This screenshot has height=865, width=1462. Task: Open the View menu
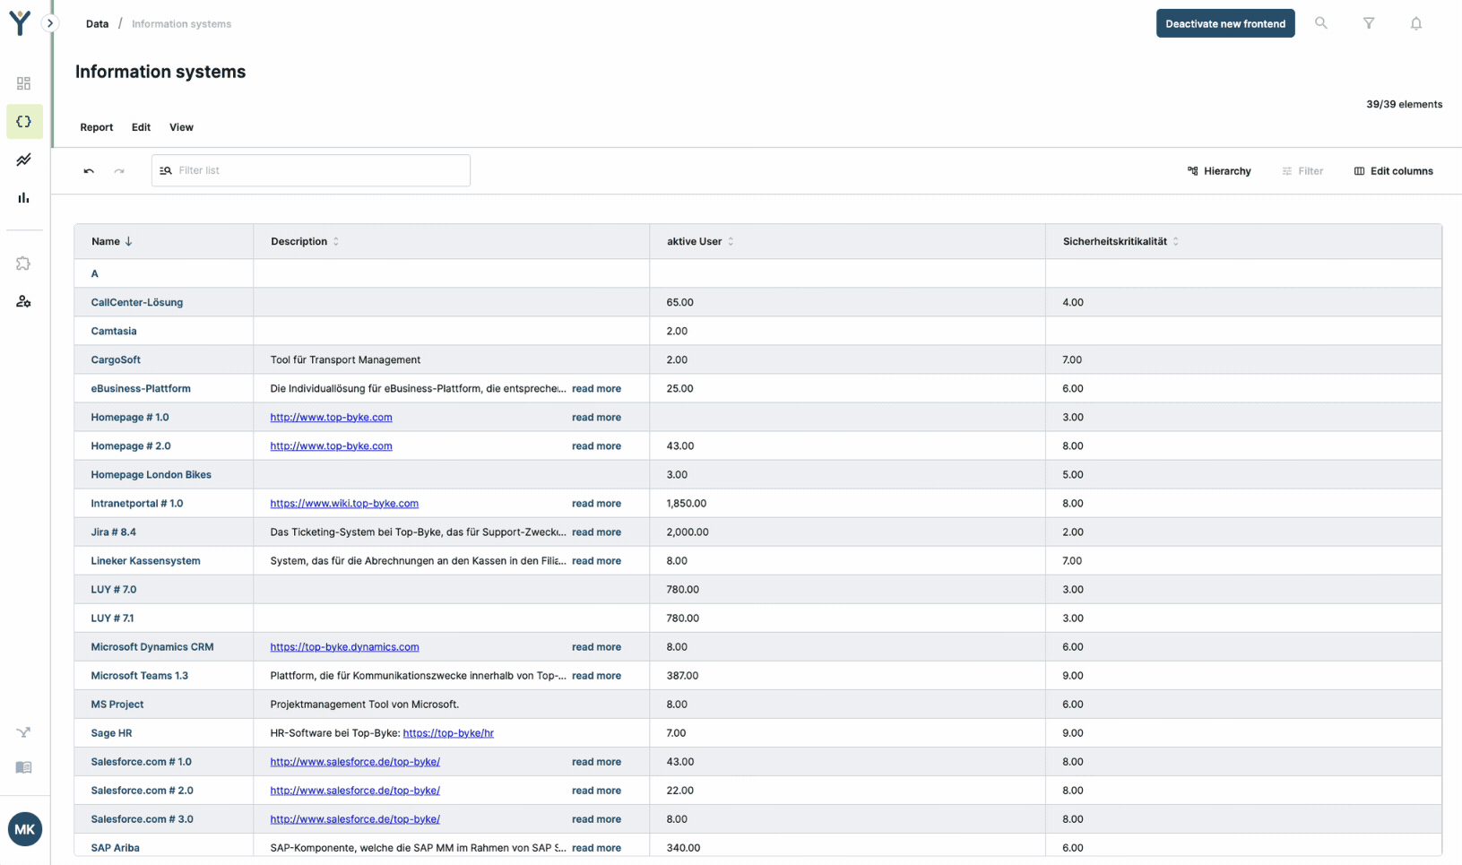[x=181, y=127]
